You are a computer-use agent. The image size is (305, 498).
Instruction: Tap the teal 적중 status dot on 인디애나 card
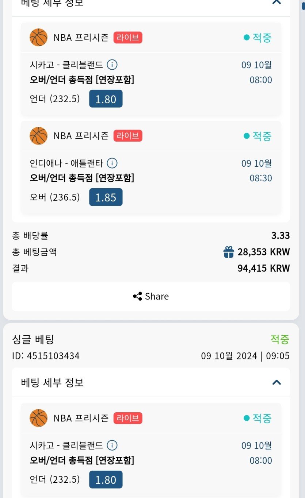(247, 136)
